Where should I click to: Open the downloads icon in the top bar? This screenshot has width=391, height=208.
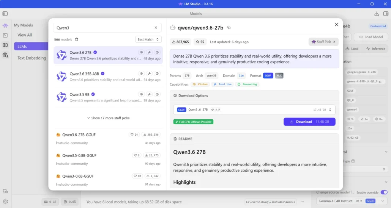point(377,14)
